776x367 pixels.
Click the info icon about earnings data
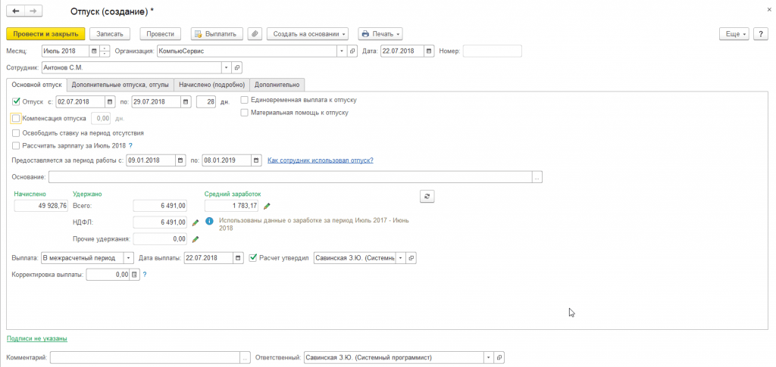(210, 222)
